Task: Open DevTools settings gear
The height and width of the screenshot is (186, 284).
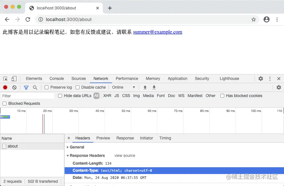Action: (x=261, y=79)
